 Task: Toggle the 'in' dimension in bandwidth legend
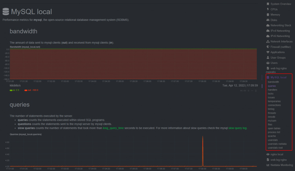coord(15,90)
